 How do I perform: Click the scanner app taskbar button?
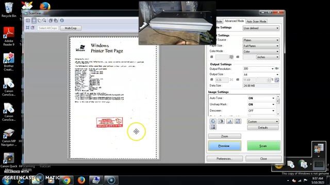96,180
